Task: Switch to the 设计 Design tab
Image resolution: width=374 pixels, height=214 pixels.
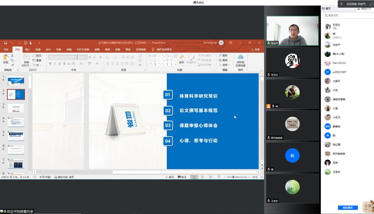Action: (49, 49)
